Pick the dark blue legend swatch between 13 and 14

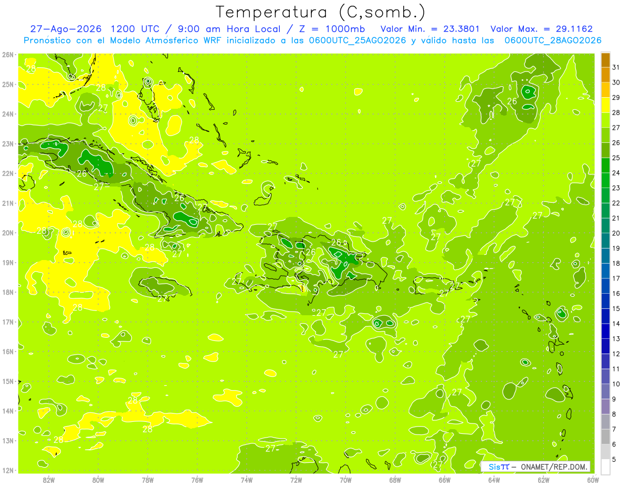coord(605,331)
